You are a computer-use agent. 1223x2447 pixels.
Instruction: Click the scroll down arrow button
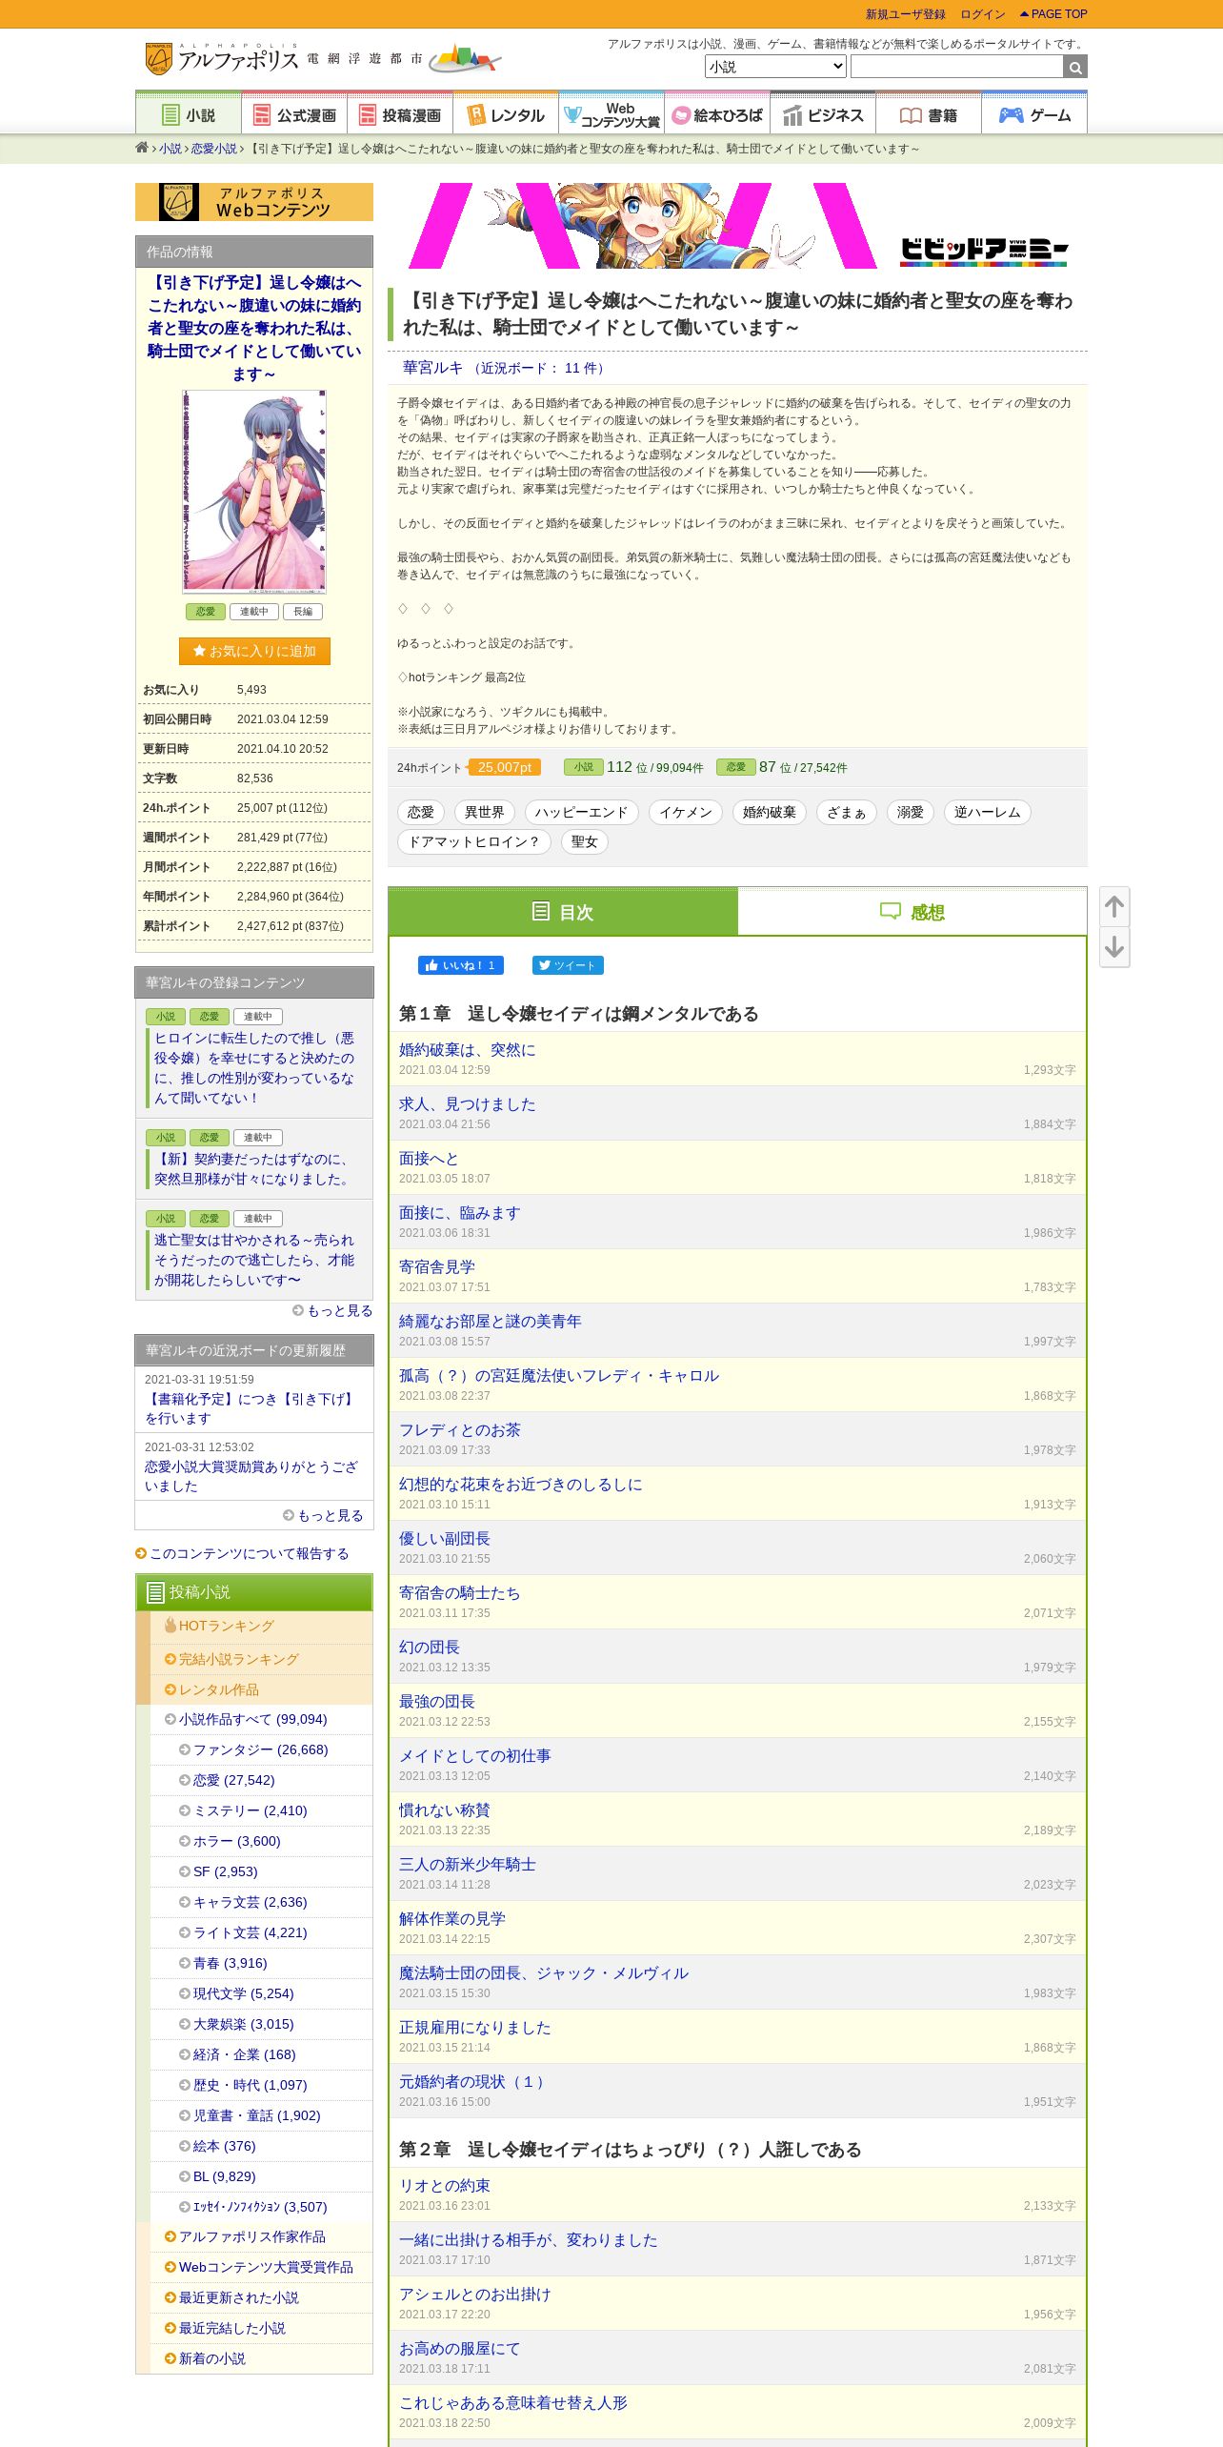1114,947
